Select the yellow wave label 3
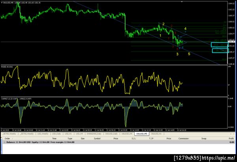237x162 pixels. click(x=177, y=54)
